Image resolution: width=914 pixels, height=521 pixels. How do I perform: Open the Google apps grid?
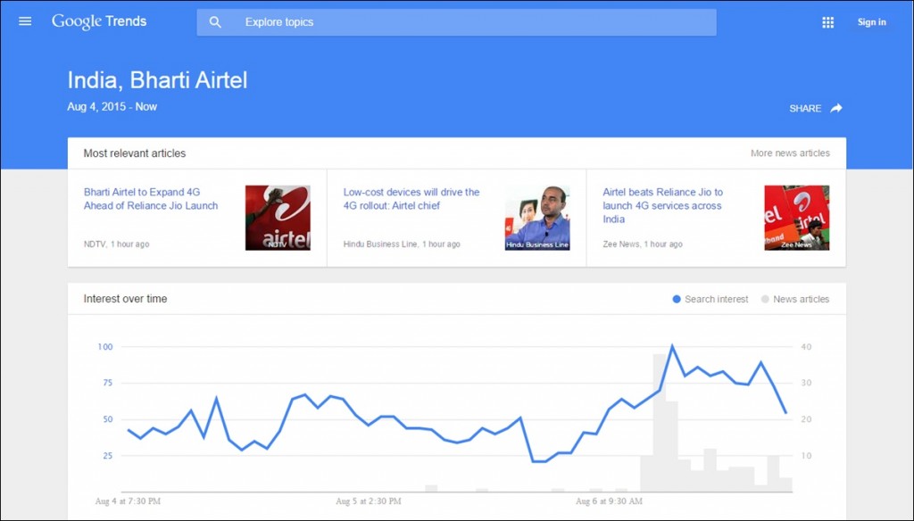tap(827, 22)
